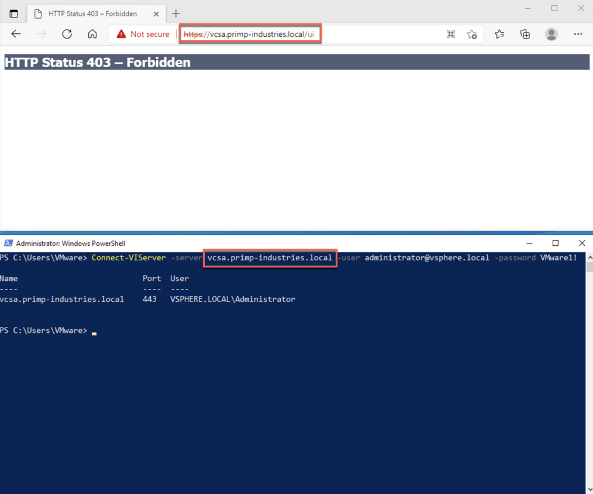Open the Collections panel in Edge
The width and height of the screenshot is (593, 494).
tap(525, 34)
